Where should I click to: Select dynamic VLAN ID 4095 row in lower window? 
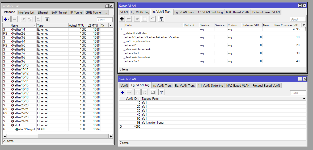212,126
